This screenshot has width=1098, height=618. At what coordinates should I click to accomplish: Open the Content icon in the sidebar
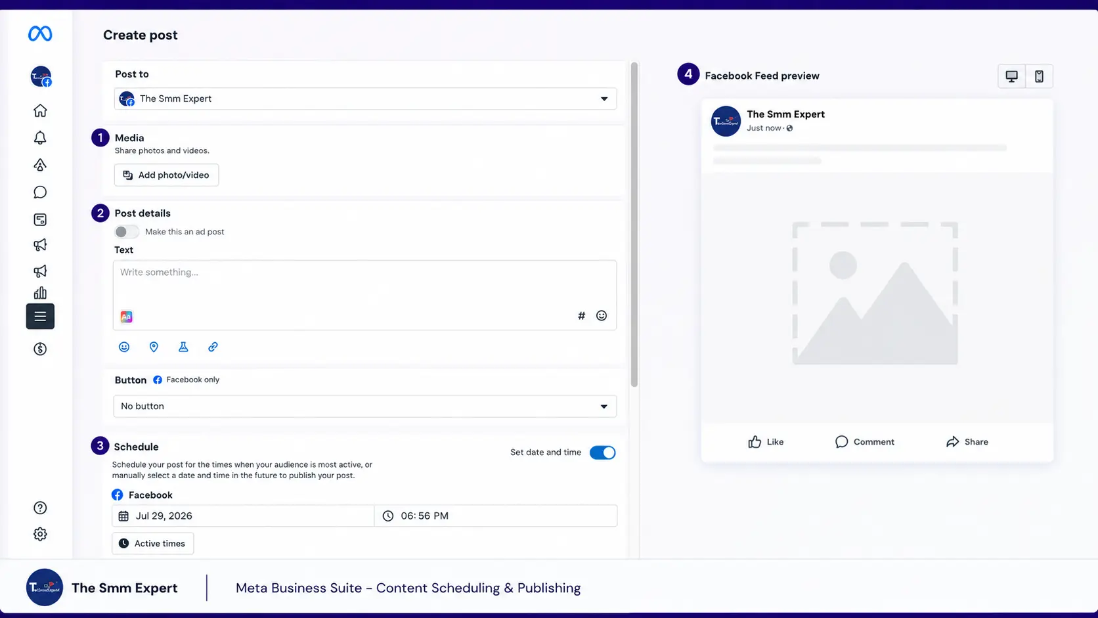(40, 219)
